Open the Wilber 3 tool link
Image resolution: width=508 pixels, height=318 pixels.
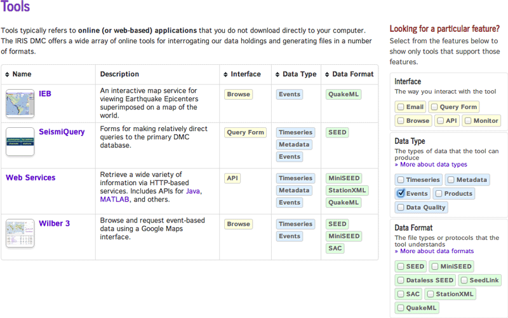click(54, 224)
